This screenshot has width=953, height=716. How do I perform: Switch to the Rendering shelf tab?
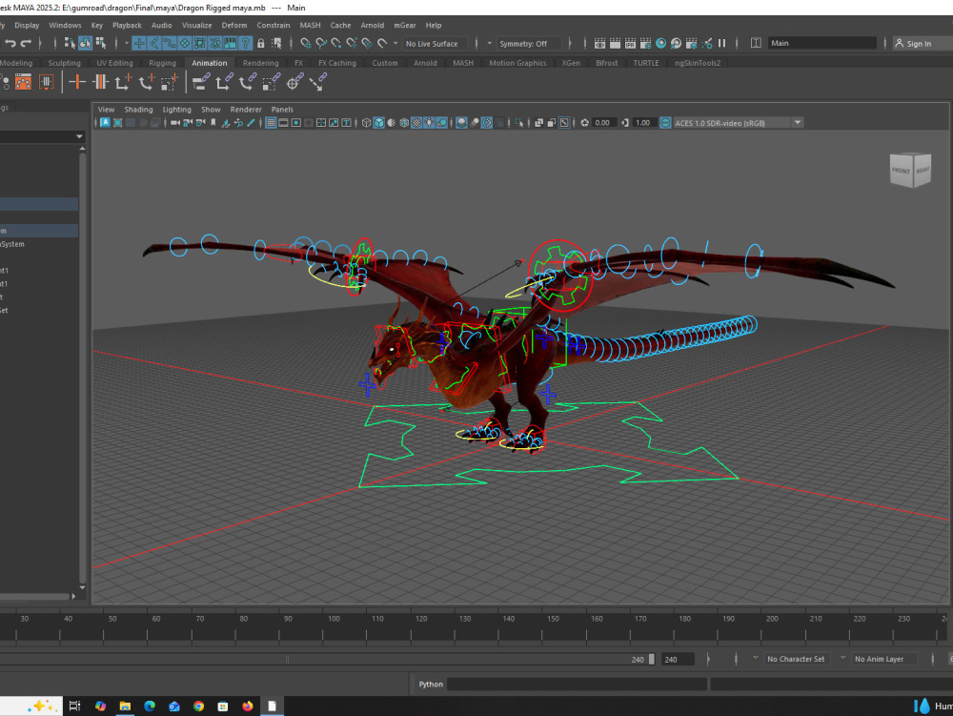pyautogui.click(x=261, y=63)
